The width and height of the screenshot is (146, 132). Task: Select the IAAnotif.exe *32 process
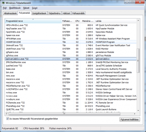click(71, 45)
